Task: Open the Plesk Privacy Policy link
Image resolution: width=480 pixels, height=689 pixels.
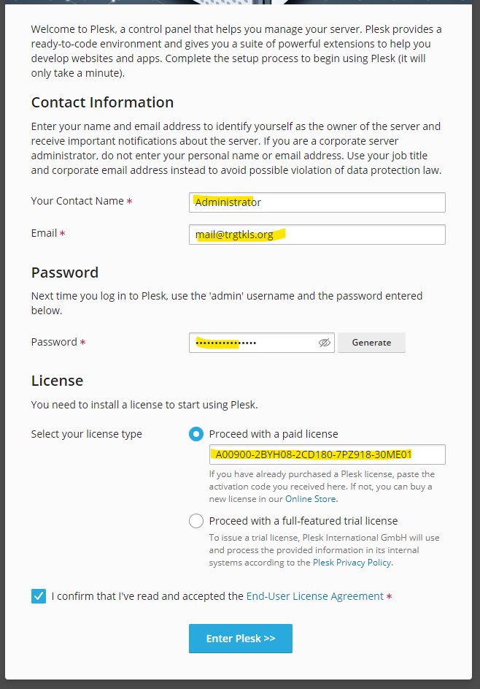Action: (352, 563)
